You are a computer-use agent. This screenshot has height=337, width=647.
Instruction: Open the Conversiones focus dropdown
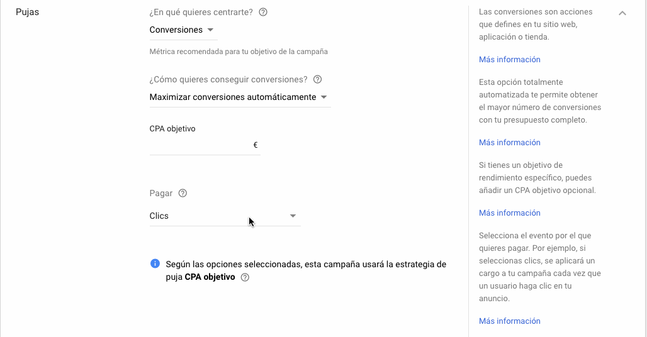point(183,30)
